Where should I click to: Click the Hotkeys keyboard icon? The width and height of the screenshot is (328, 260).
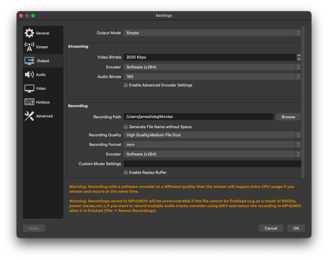(29, 102)
